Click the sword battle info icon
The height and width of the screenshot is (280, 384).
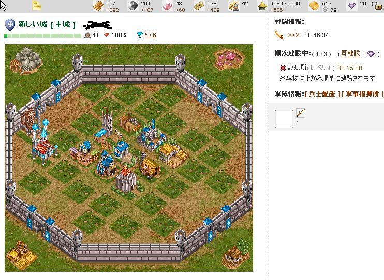pyautogui.click(x=279, y=35)
